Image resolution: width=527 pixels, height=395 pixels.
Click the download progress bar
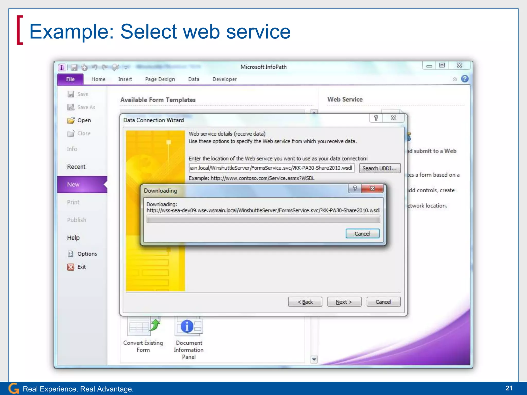pyautogui.click(x=263, y=219)
